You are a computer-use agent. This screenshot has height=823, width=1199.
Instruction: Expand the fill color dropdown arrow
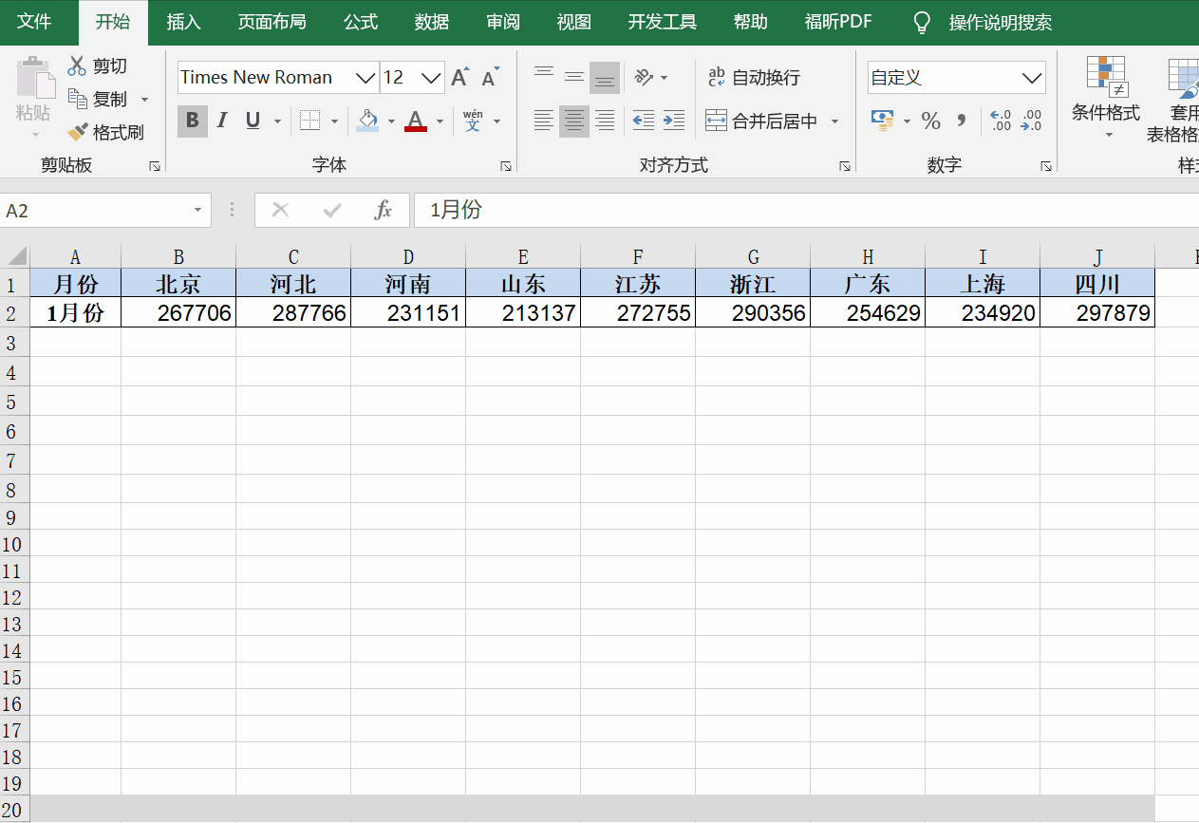(391, 122)
